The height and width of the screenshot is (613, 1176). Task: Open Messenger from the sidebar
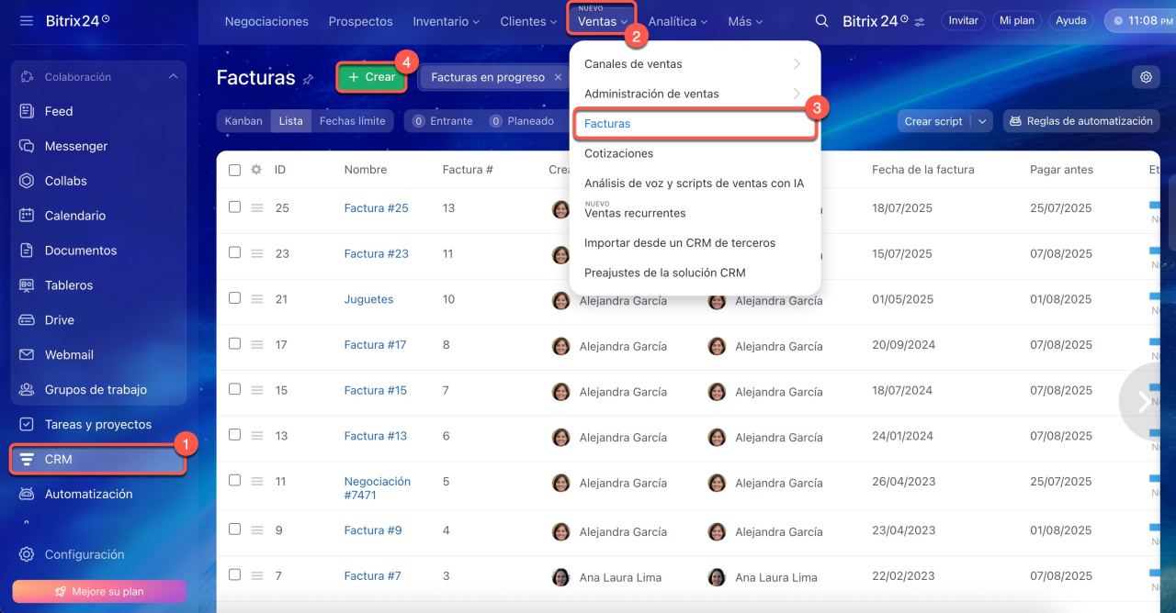(76, 146)
